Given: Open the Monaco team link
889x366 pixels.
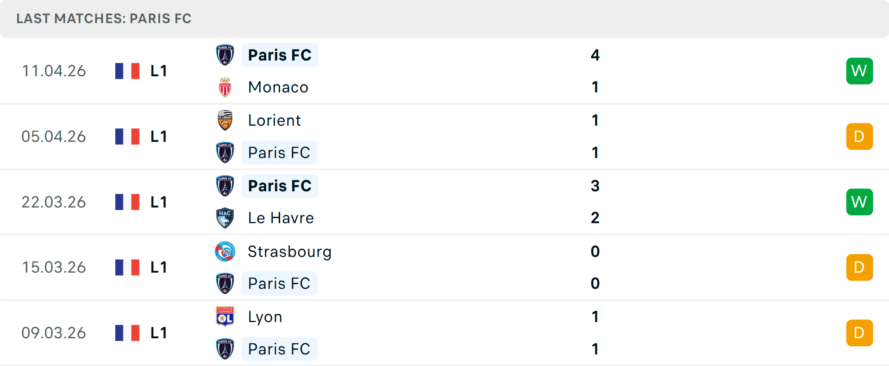Looking at the screenshot, I should 278,87.
